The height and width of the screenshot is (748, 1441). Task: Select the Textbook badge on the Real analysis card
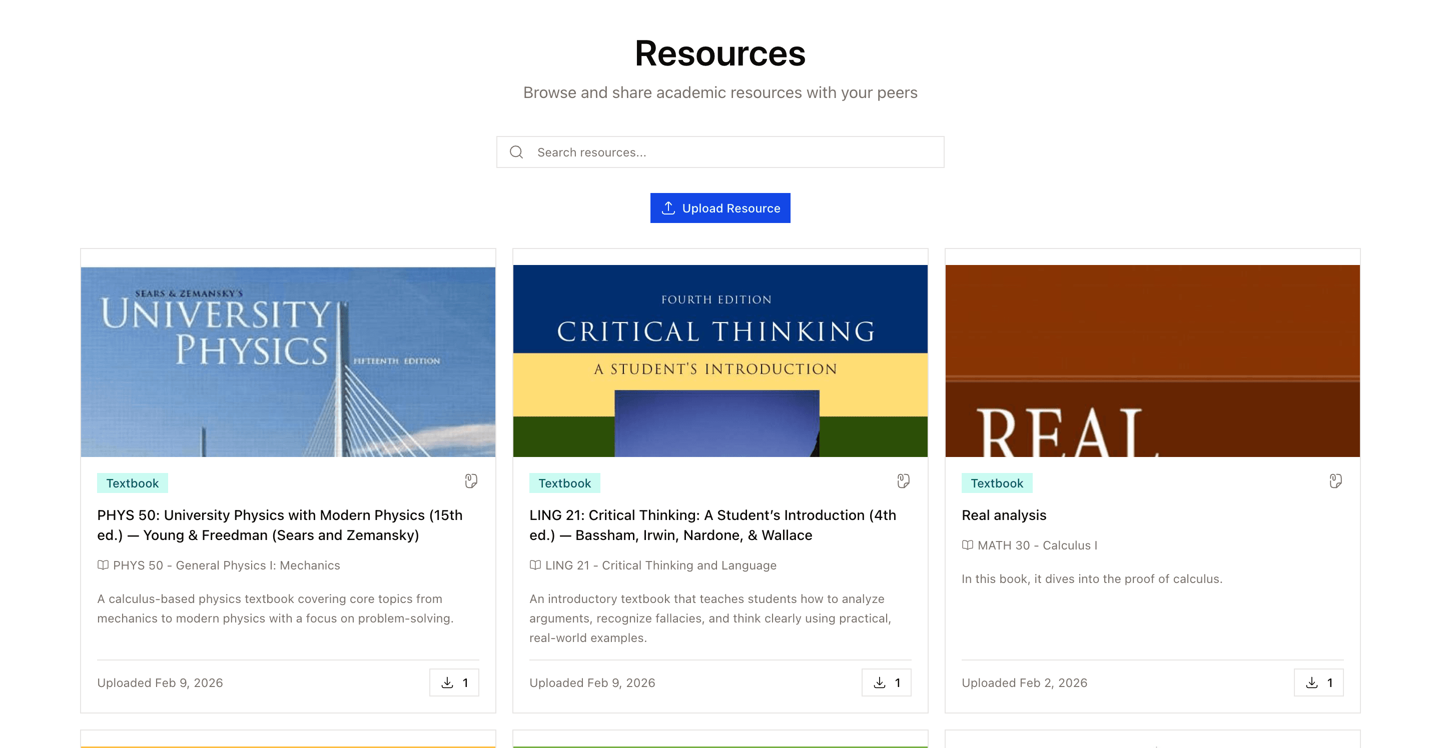click(x=996, y=482)
